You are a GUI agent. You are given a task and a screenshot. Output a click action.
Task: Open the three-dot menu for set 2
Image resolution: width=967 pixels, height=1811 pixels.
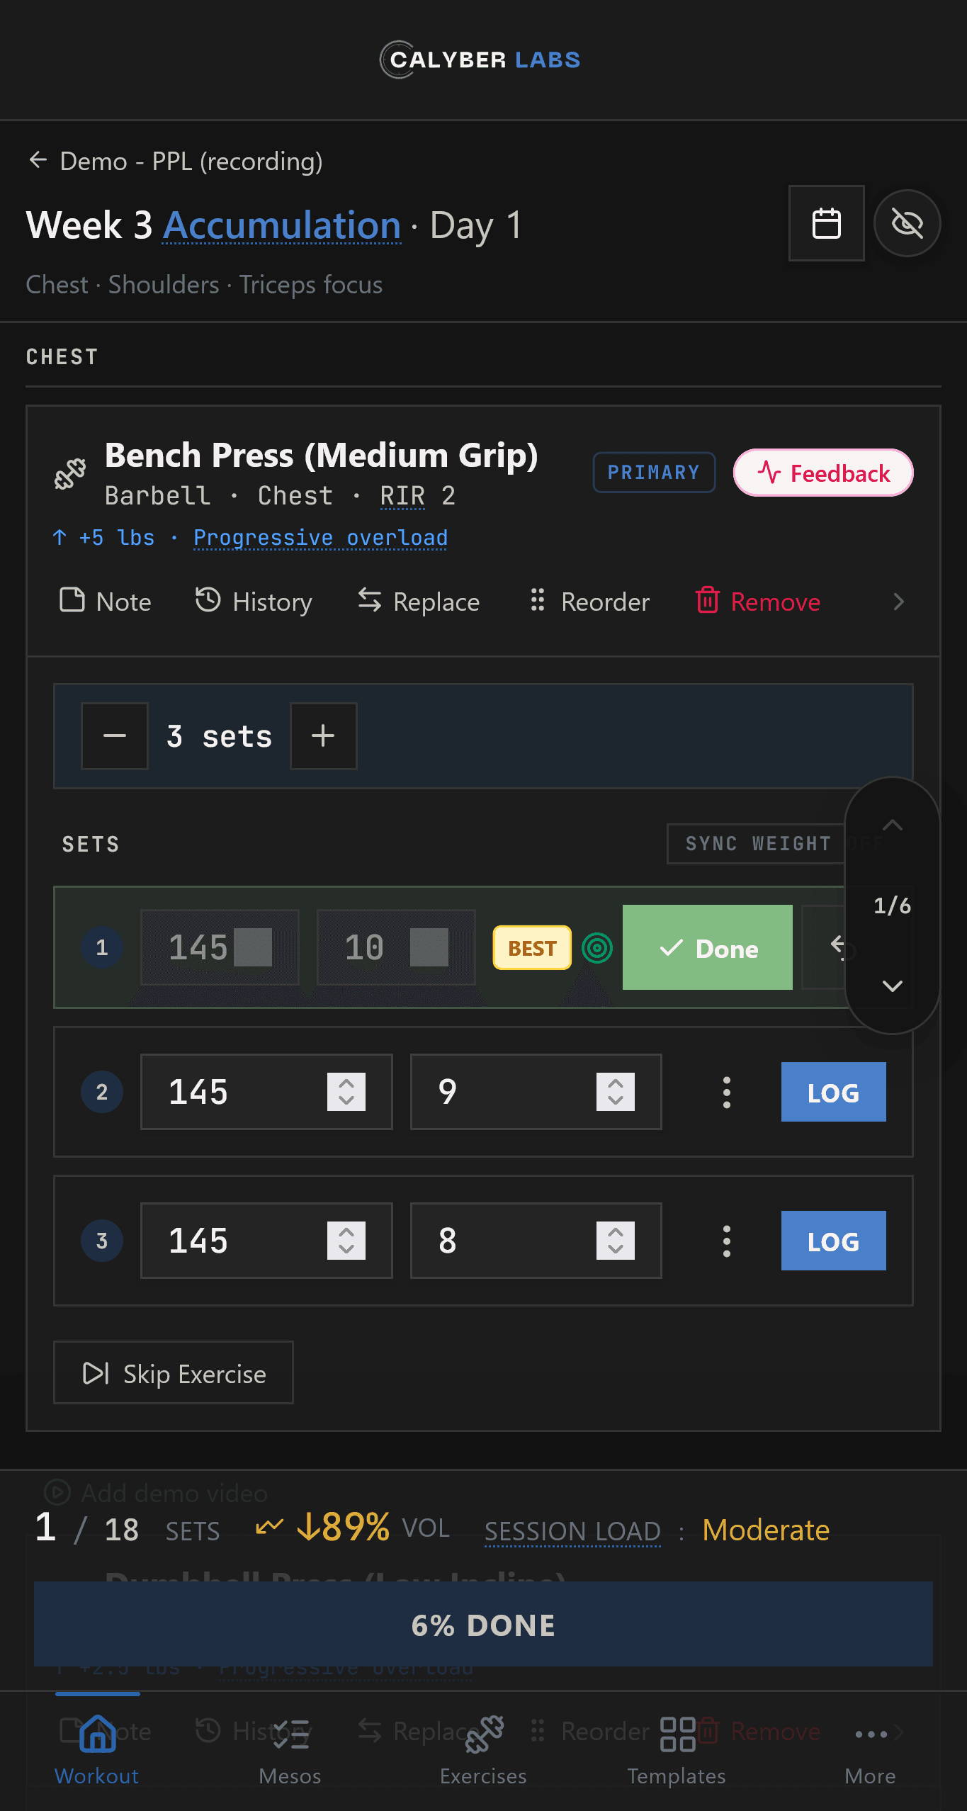[x=726, y=1092]
